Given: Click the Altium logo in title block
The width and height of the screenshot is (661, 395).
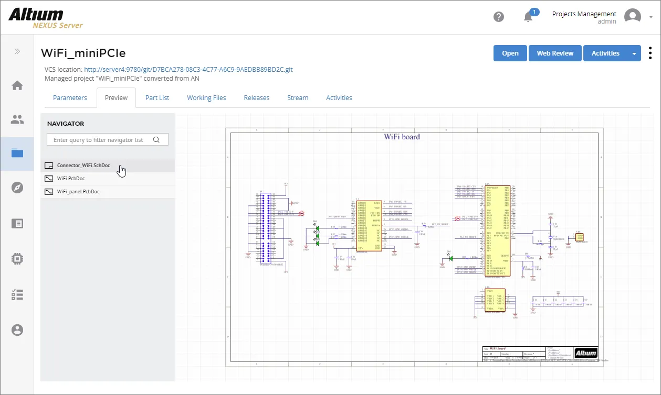Looking at the screenshot, I should 586,353.
